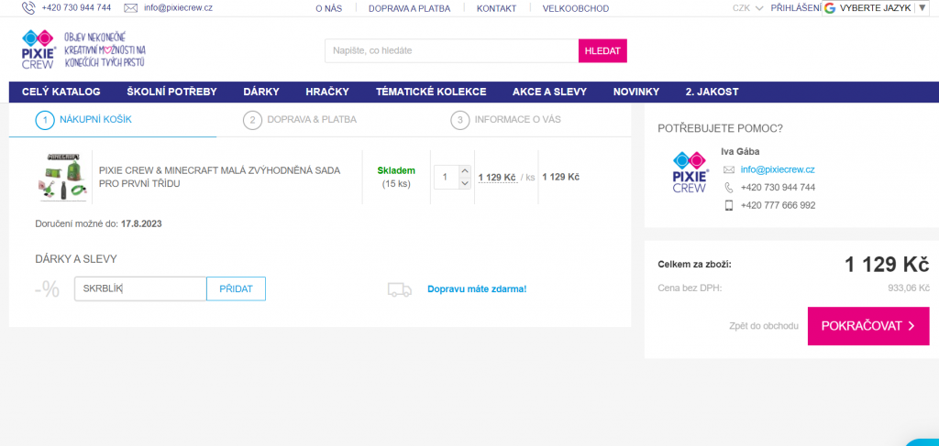
Task: Click +420 730 944 744 in help panel
Action: (778, 188)
